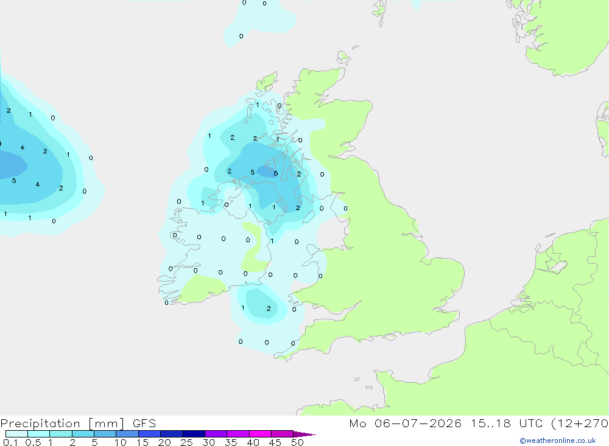Click the 30–35 mm purple legend swatch

tap(216, 434)
